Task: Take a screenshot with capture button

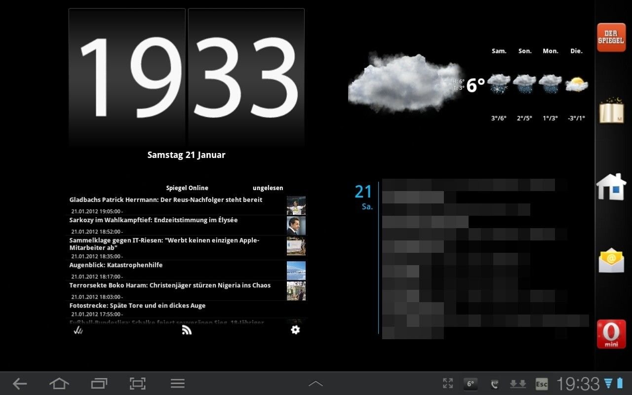Action: [138, 384]
